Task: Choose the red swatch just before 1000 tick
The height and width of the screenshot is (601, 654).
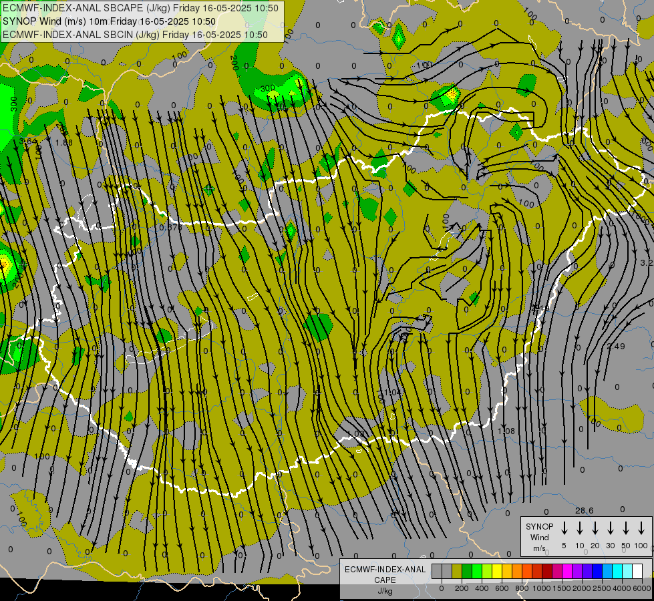Action: 537,571
